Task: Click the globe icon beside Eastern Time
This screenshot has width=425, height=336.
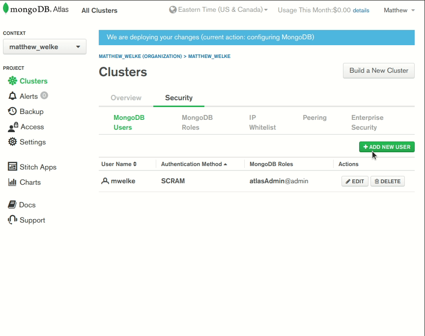Action: pos(172,10)
